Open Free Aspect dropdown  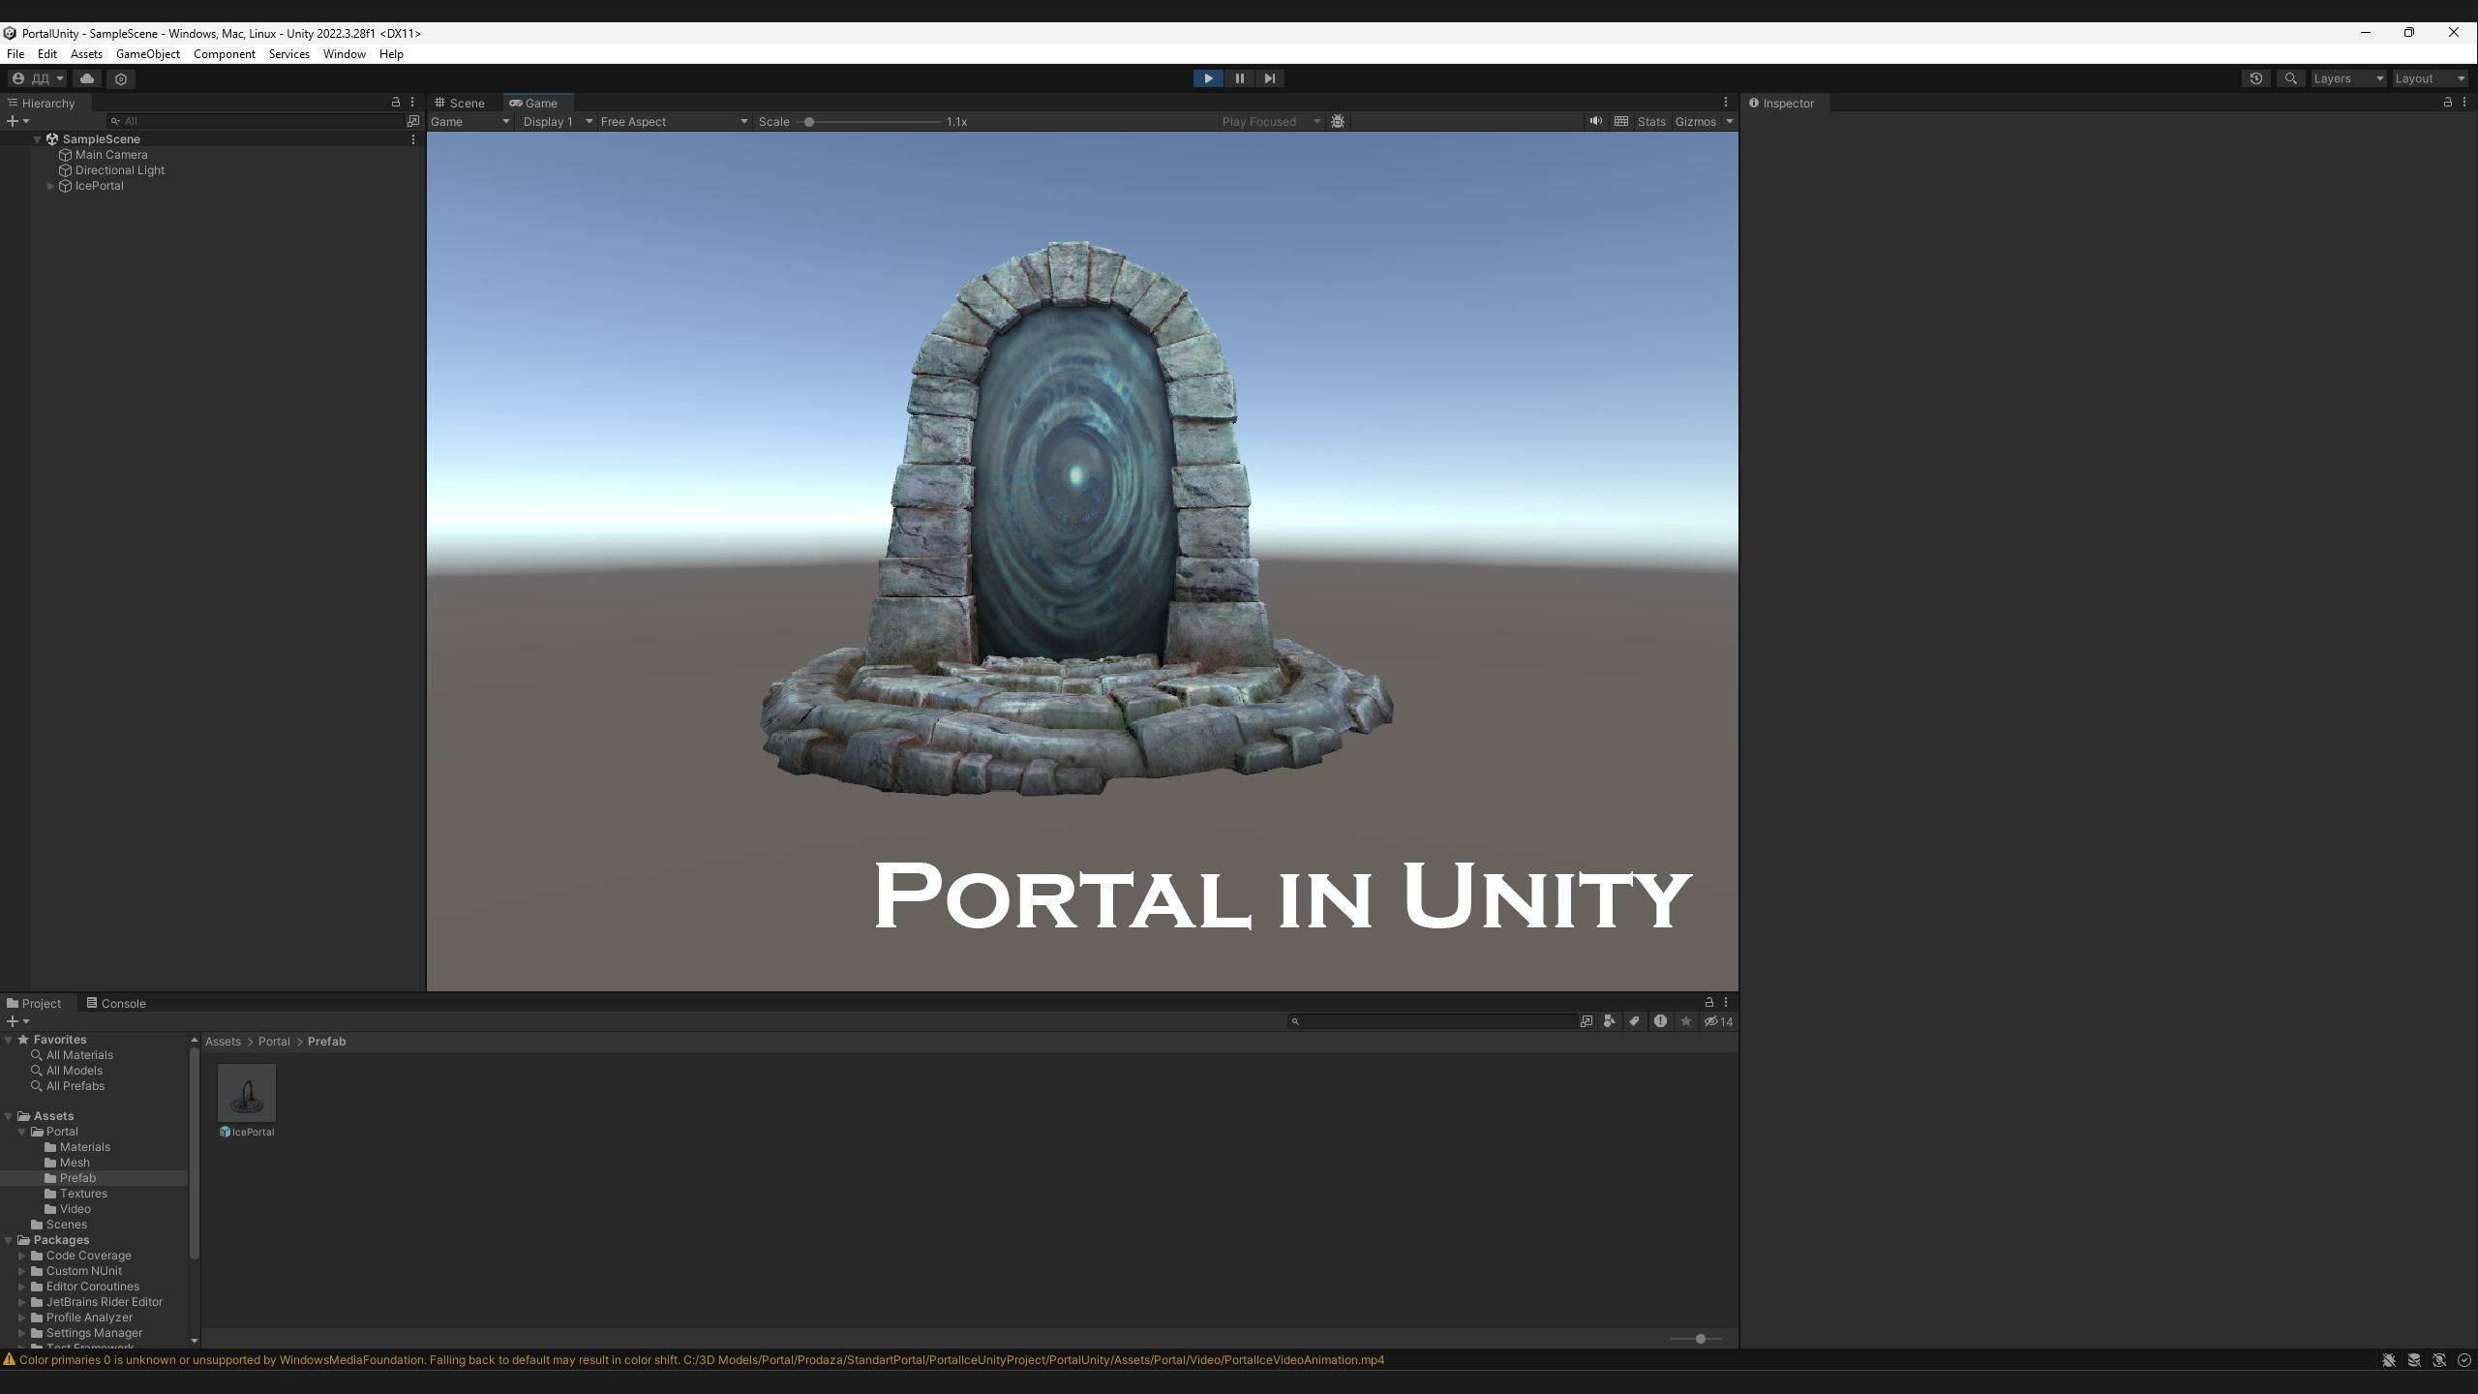[x=674, y=121]
